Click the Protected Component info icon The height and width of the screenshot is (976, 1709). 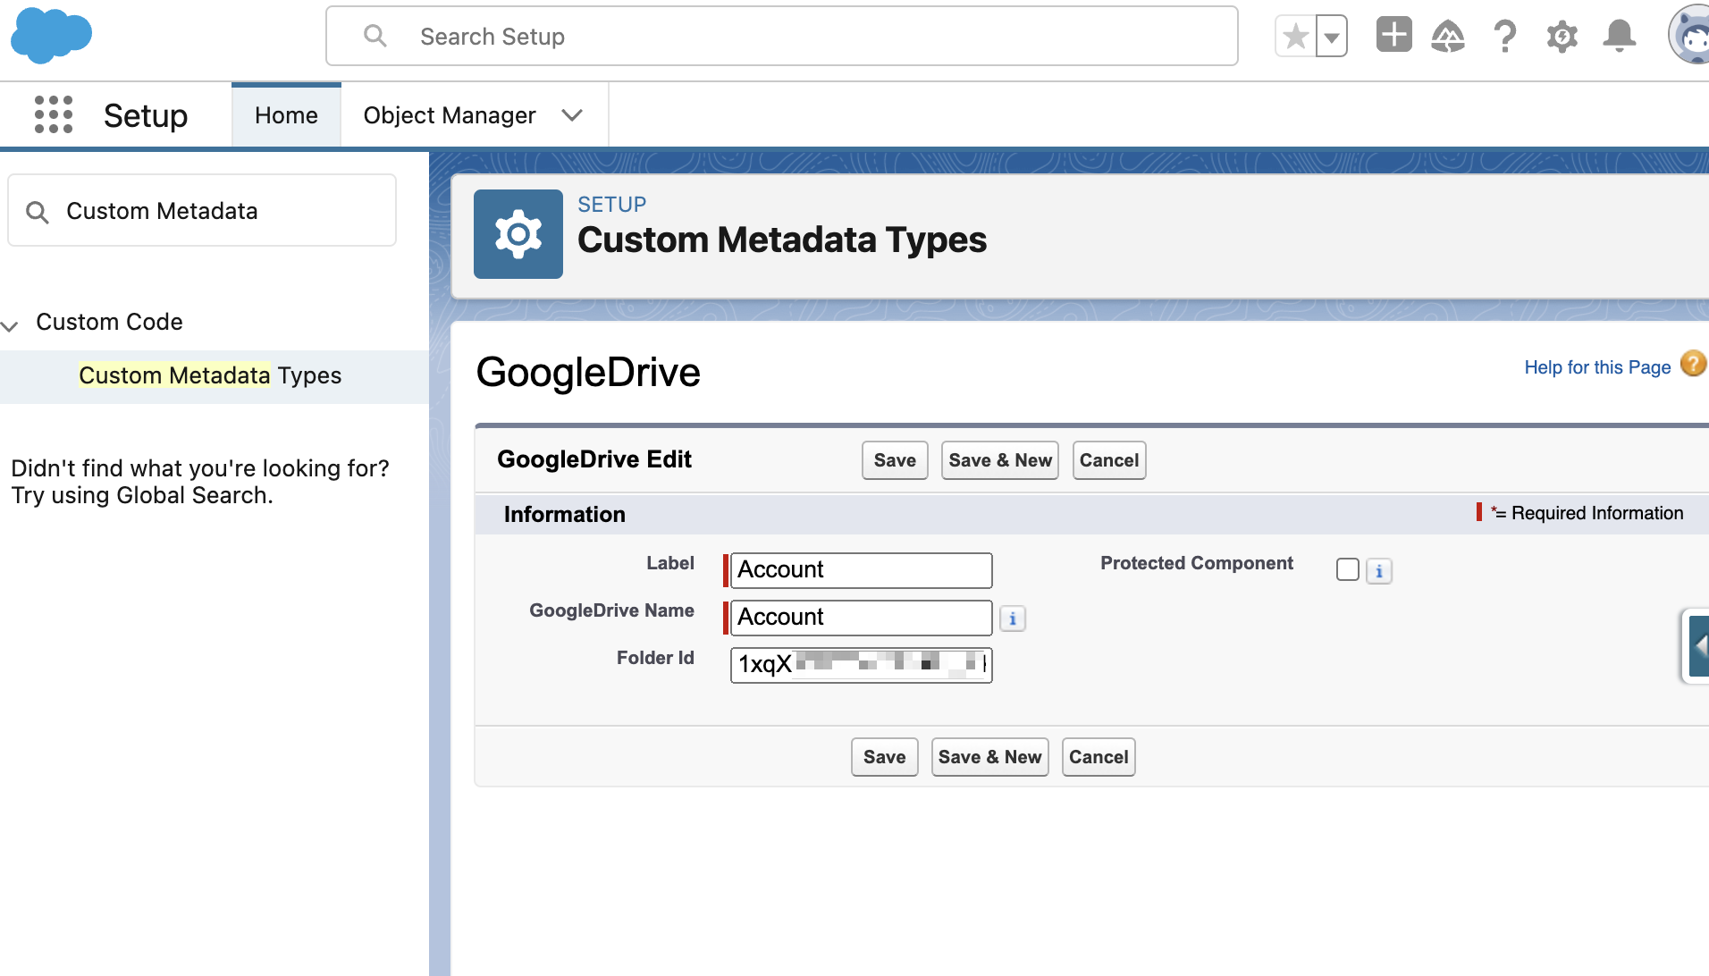click(1379, 571)
